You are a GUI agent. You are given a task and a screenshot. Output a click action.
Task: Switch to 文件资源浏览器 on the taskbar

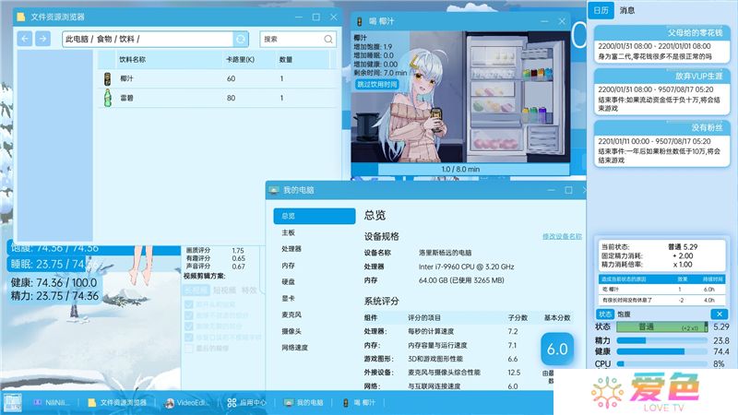(117, 403)
